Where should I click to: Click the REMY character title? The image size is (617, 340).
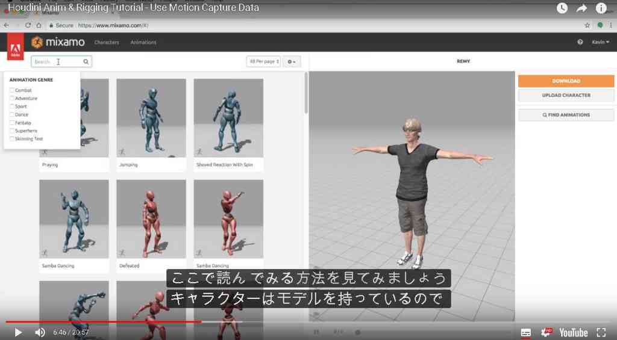[463, 61]
